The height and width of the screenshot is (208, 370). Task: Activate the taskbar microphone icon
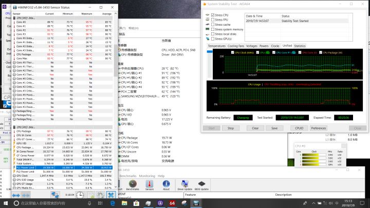[89, 203]
